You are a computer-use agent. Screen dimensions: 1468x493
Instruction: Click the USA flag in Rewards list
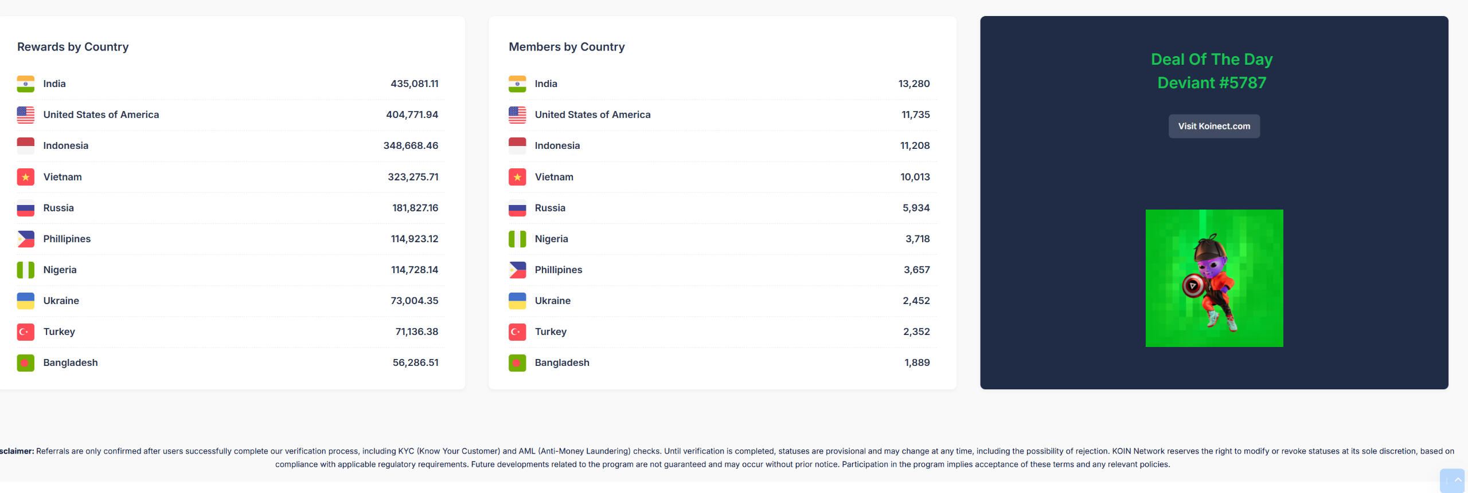click(25, 115)
